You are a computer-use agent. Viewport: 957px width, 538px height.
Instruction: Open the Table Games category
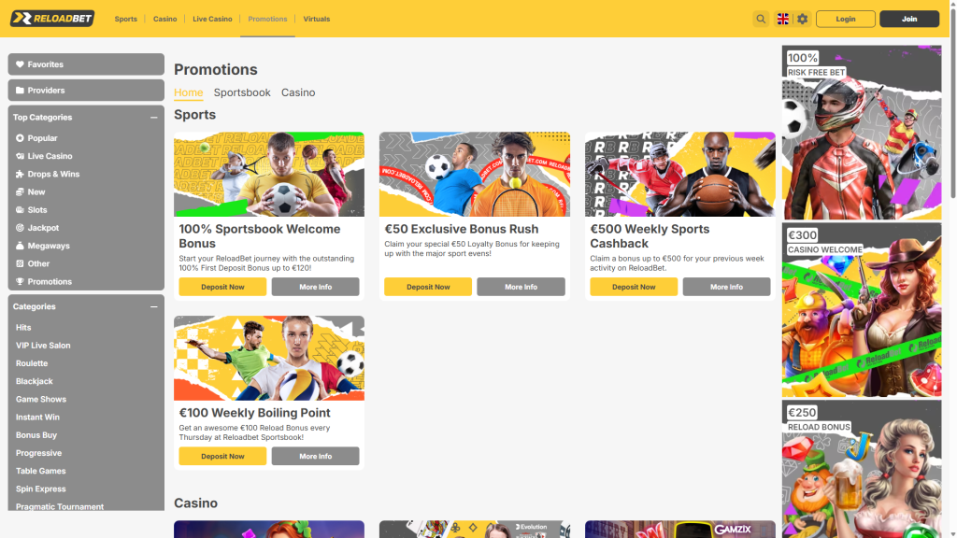(40, 471)
